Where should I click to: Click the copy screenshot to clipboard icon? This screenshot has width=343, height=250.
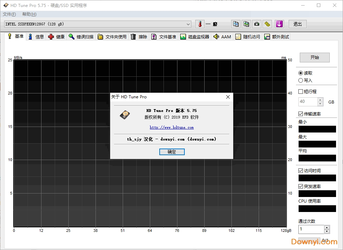click(x=246, y=24)
